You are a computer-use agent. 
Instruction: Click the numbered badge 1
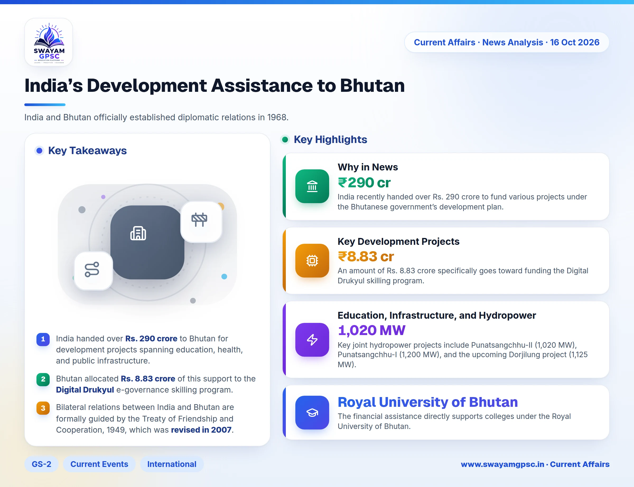43,339
